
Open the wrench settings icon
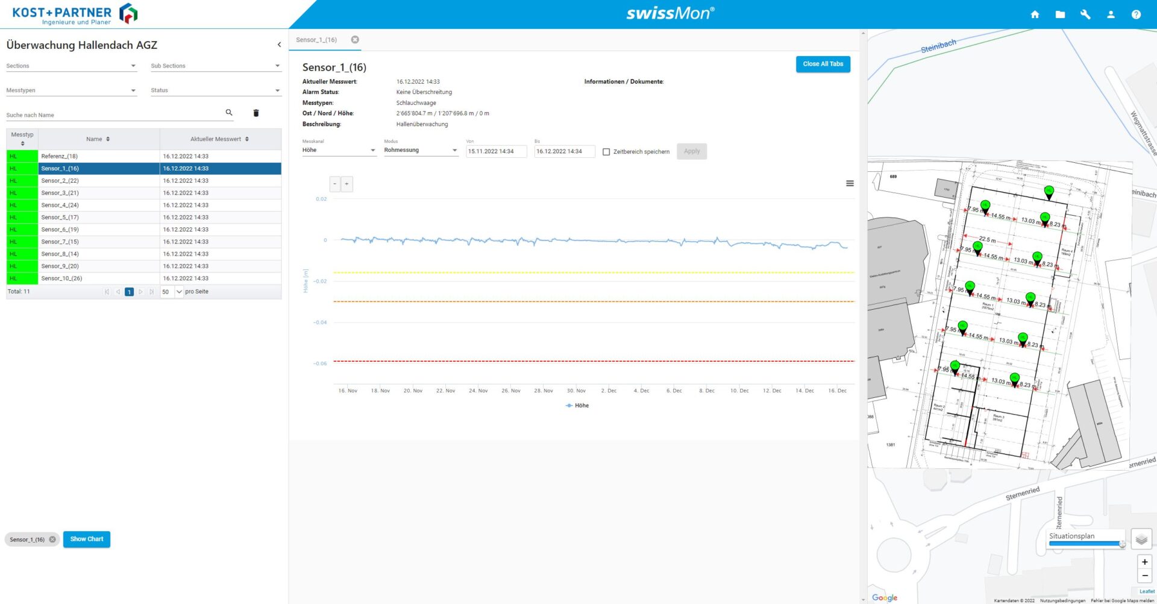click(x=1085, y=14)
